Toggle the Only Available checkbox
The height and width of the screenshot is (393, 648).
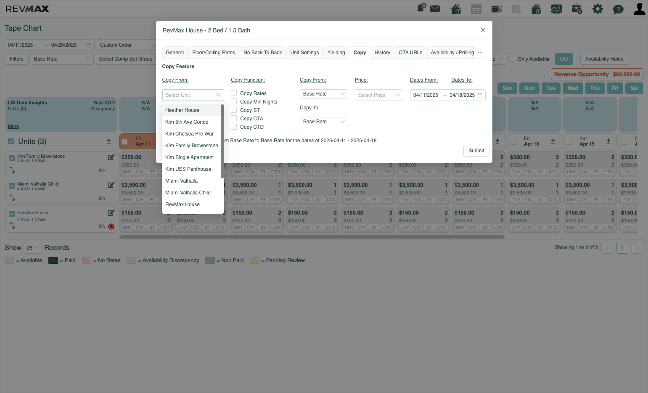(511, 59)
